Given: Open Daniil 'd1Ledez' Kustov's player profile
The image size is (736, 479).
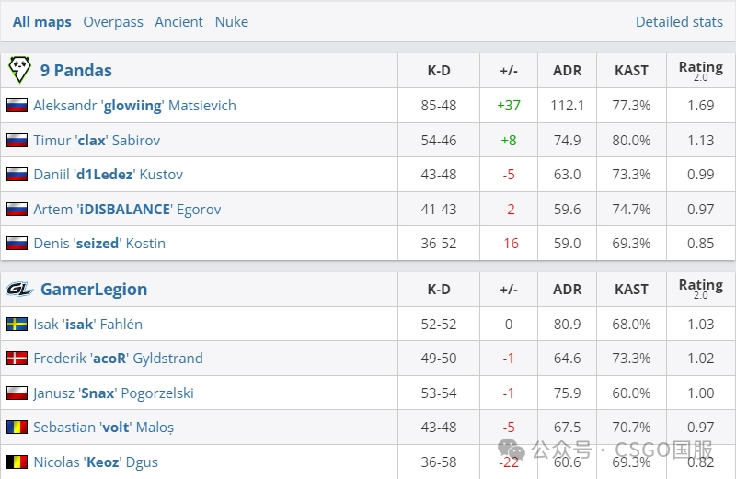Looking at the screenshot, I should (x=108, y=175).
